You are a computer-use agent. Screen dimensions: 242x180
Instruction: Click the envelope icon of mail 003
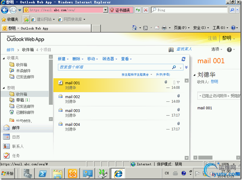pos(61,110)
